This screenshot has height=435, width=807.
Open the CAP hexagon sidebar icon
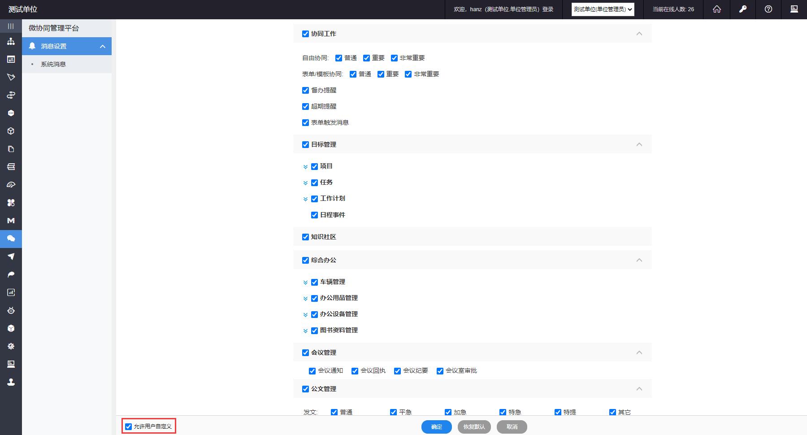pyautogui.click(x=11, y=113)
